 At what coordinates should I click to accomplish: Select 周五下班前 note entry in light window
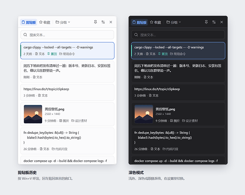point(67,71)
